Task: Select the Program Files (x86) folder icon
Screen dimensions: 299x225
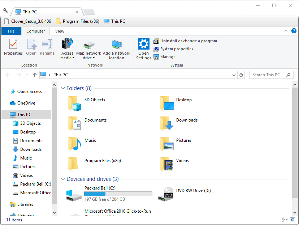Action: [x=73, y=164]
